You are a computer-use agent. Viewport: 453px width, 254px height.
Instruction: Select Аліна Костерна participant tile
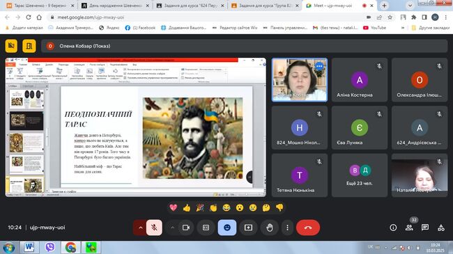[360, 80]
